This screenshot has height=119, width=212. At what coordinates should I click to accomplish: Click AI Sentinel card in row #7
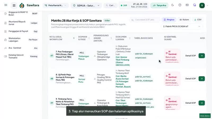172,56
